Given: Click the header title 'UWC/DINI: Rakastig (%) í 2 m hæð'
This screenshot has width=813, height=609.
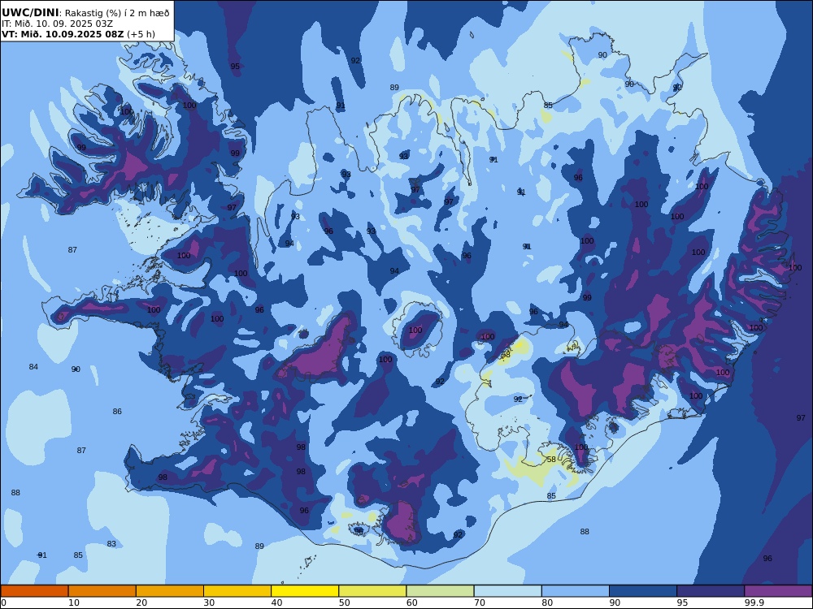Looking at the screenshot, I should [85, 13].
